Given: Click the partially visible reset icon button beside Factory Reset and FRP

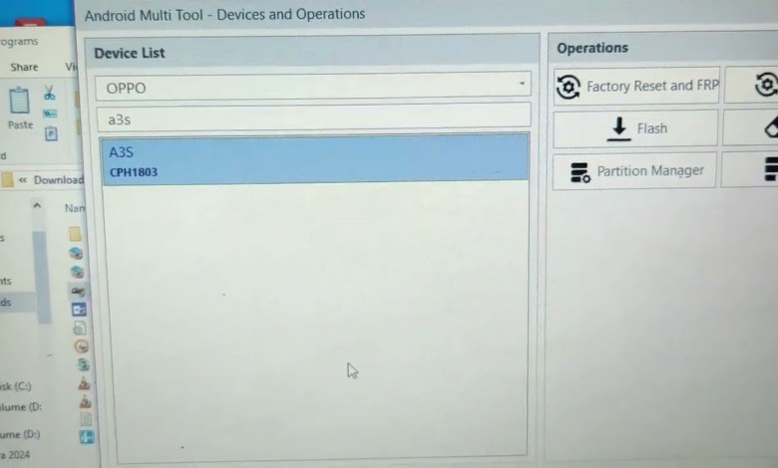Looking at the screenshot, I should click(753, 85).
